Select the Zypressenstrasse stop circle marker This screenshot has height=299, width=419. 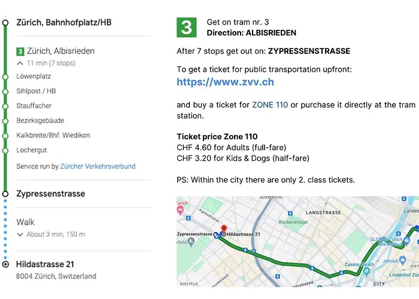coord(5,194)
